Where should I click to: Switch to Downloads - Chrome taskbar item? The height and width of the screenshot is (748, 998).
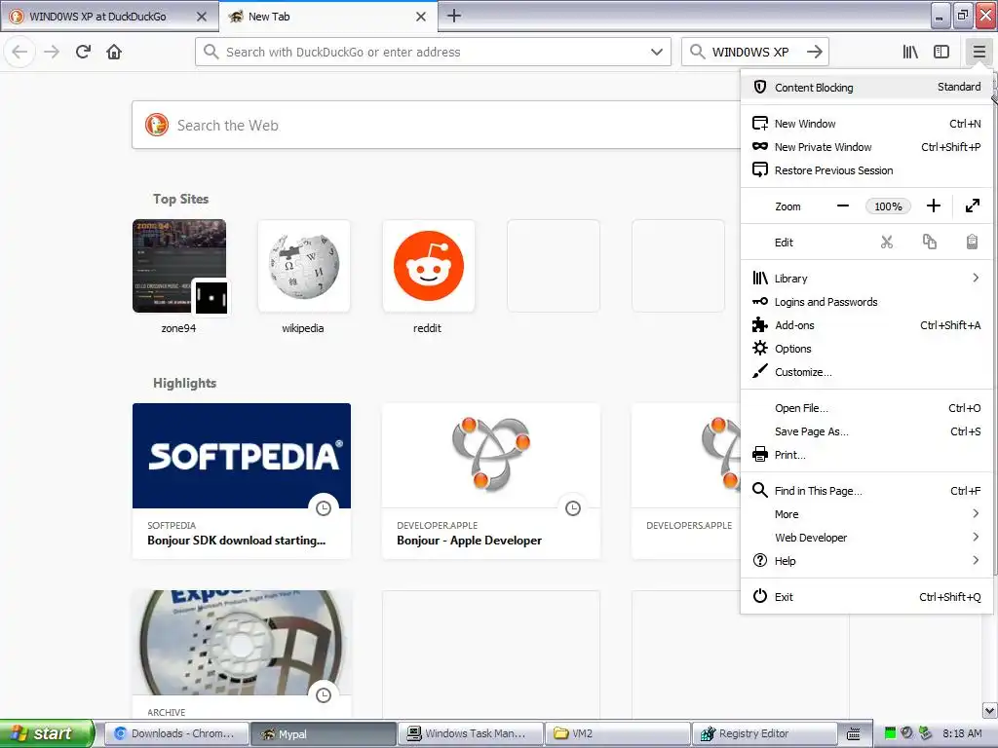[x=175, y=733]
